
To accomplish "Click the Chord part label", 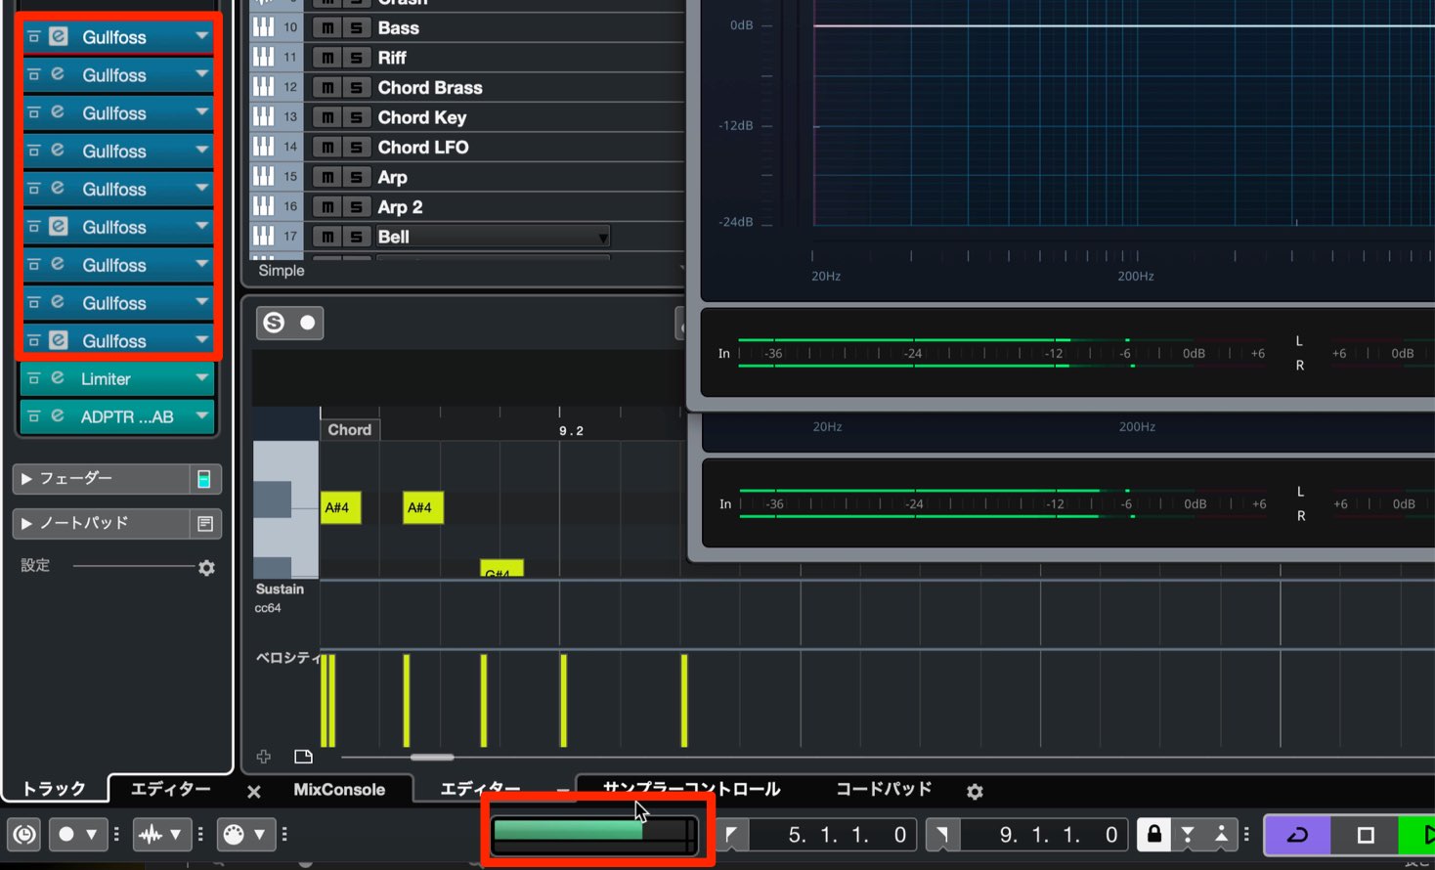I will point(349,429).
